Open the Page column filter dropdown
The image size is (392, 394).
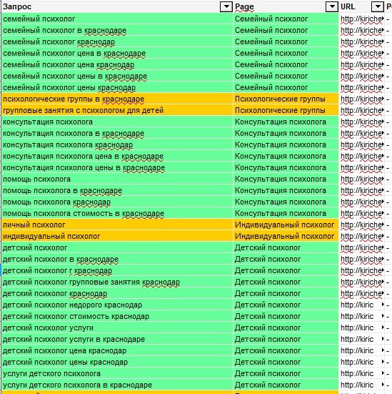(331, 6)
